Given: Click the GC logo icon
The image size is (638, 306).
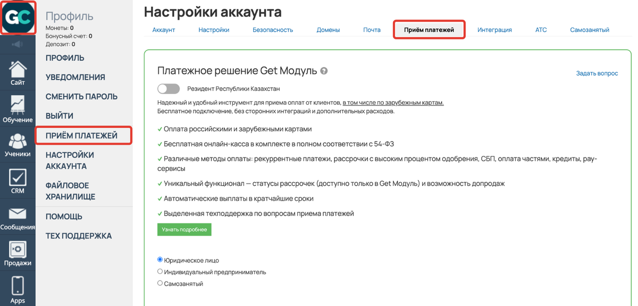Looking at the screenshot, I should [18, 18].
